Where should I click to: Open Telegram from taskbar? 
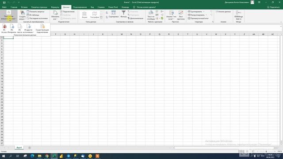(69, 156)
